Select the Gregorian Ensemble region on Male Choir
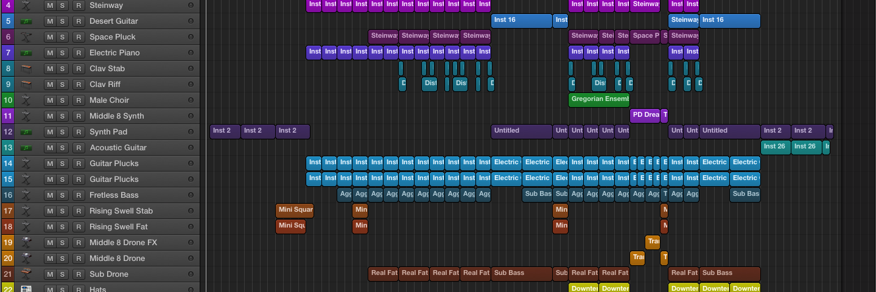This screenshot has width=876, height=292. (x=599, y=100)
